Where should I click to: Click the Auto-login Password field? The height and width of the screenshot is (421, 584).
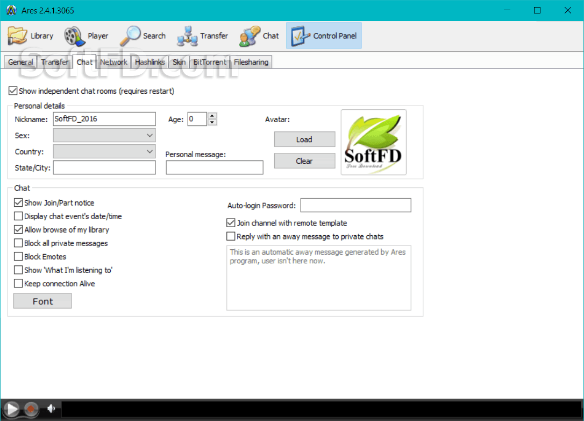(355, 205)
